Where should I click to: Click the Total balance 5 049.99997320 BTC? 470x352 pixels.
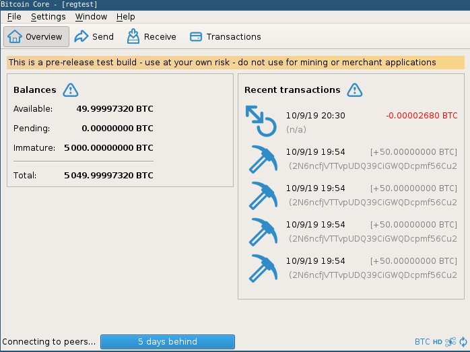click(108, 175)
